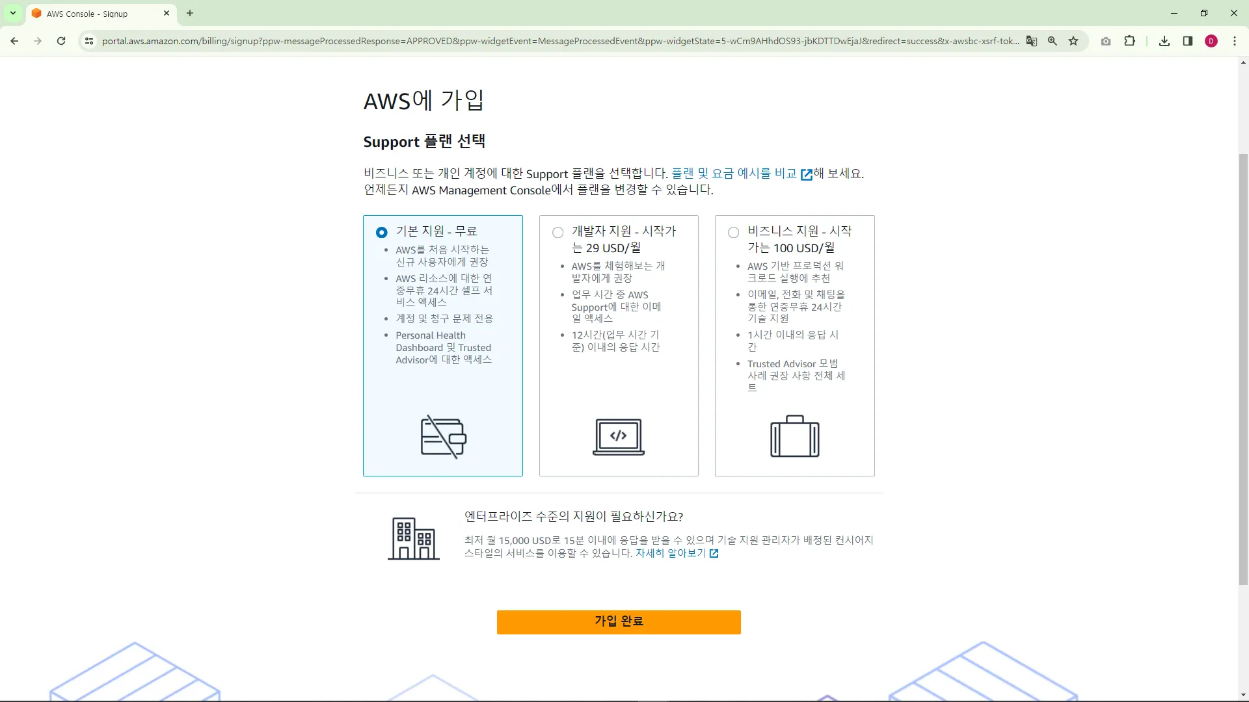Click the office building enterprise icon

click(x=414, y=538)
